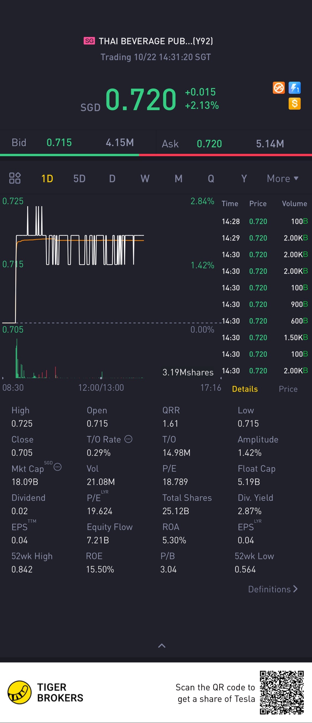Switch to the D daily chart tab
Image resolution: width=312 pixels, height=723 pixels.
click(112, 178)
